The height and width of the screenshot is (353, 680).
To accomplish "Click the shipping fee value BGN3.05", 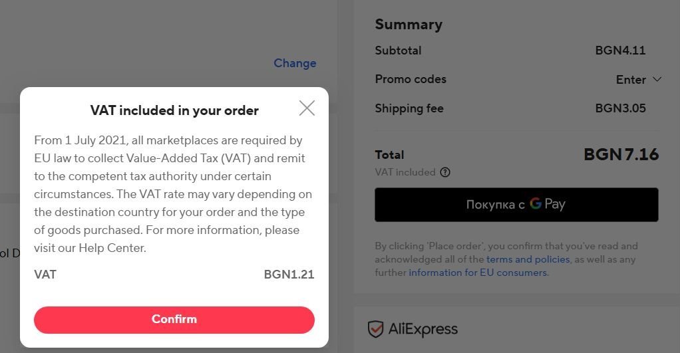I will pyautogui.click(x=620, y=108).
